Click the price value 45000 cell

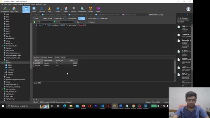point(73,66)
